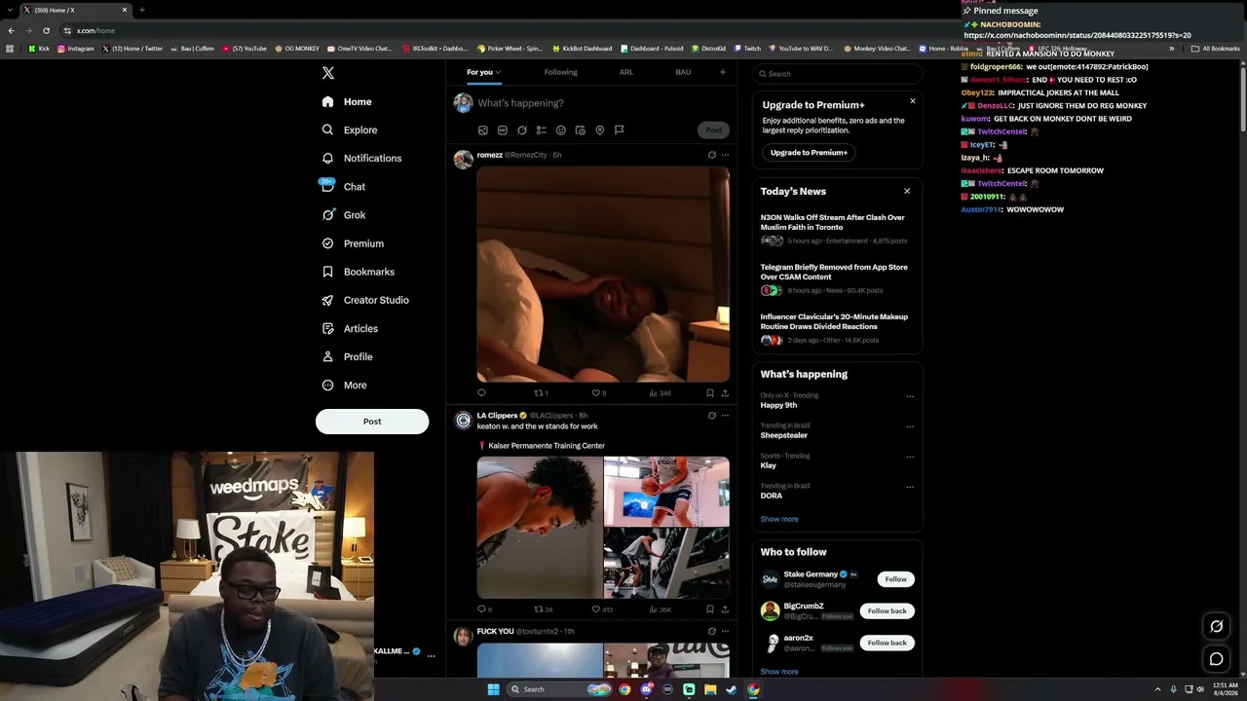Open the emoji picker in the composer
The image size is (1247, 701).
pos(560,130)
